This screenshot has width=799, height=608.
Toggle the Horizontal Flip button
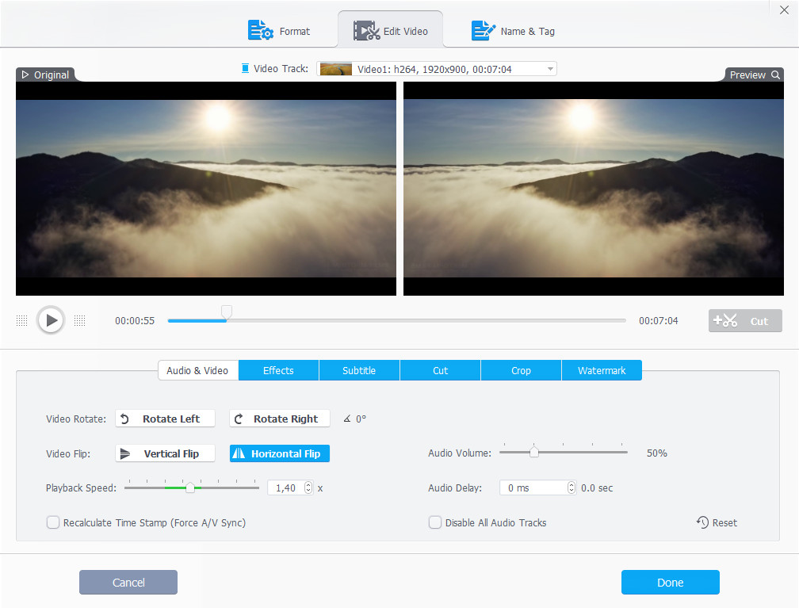coord(279,453)
